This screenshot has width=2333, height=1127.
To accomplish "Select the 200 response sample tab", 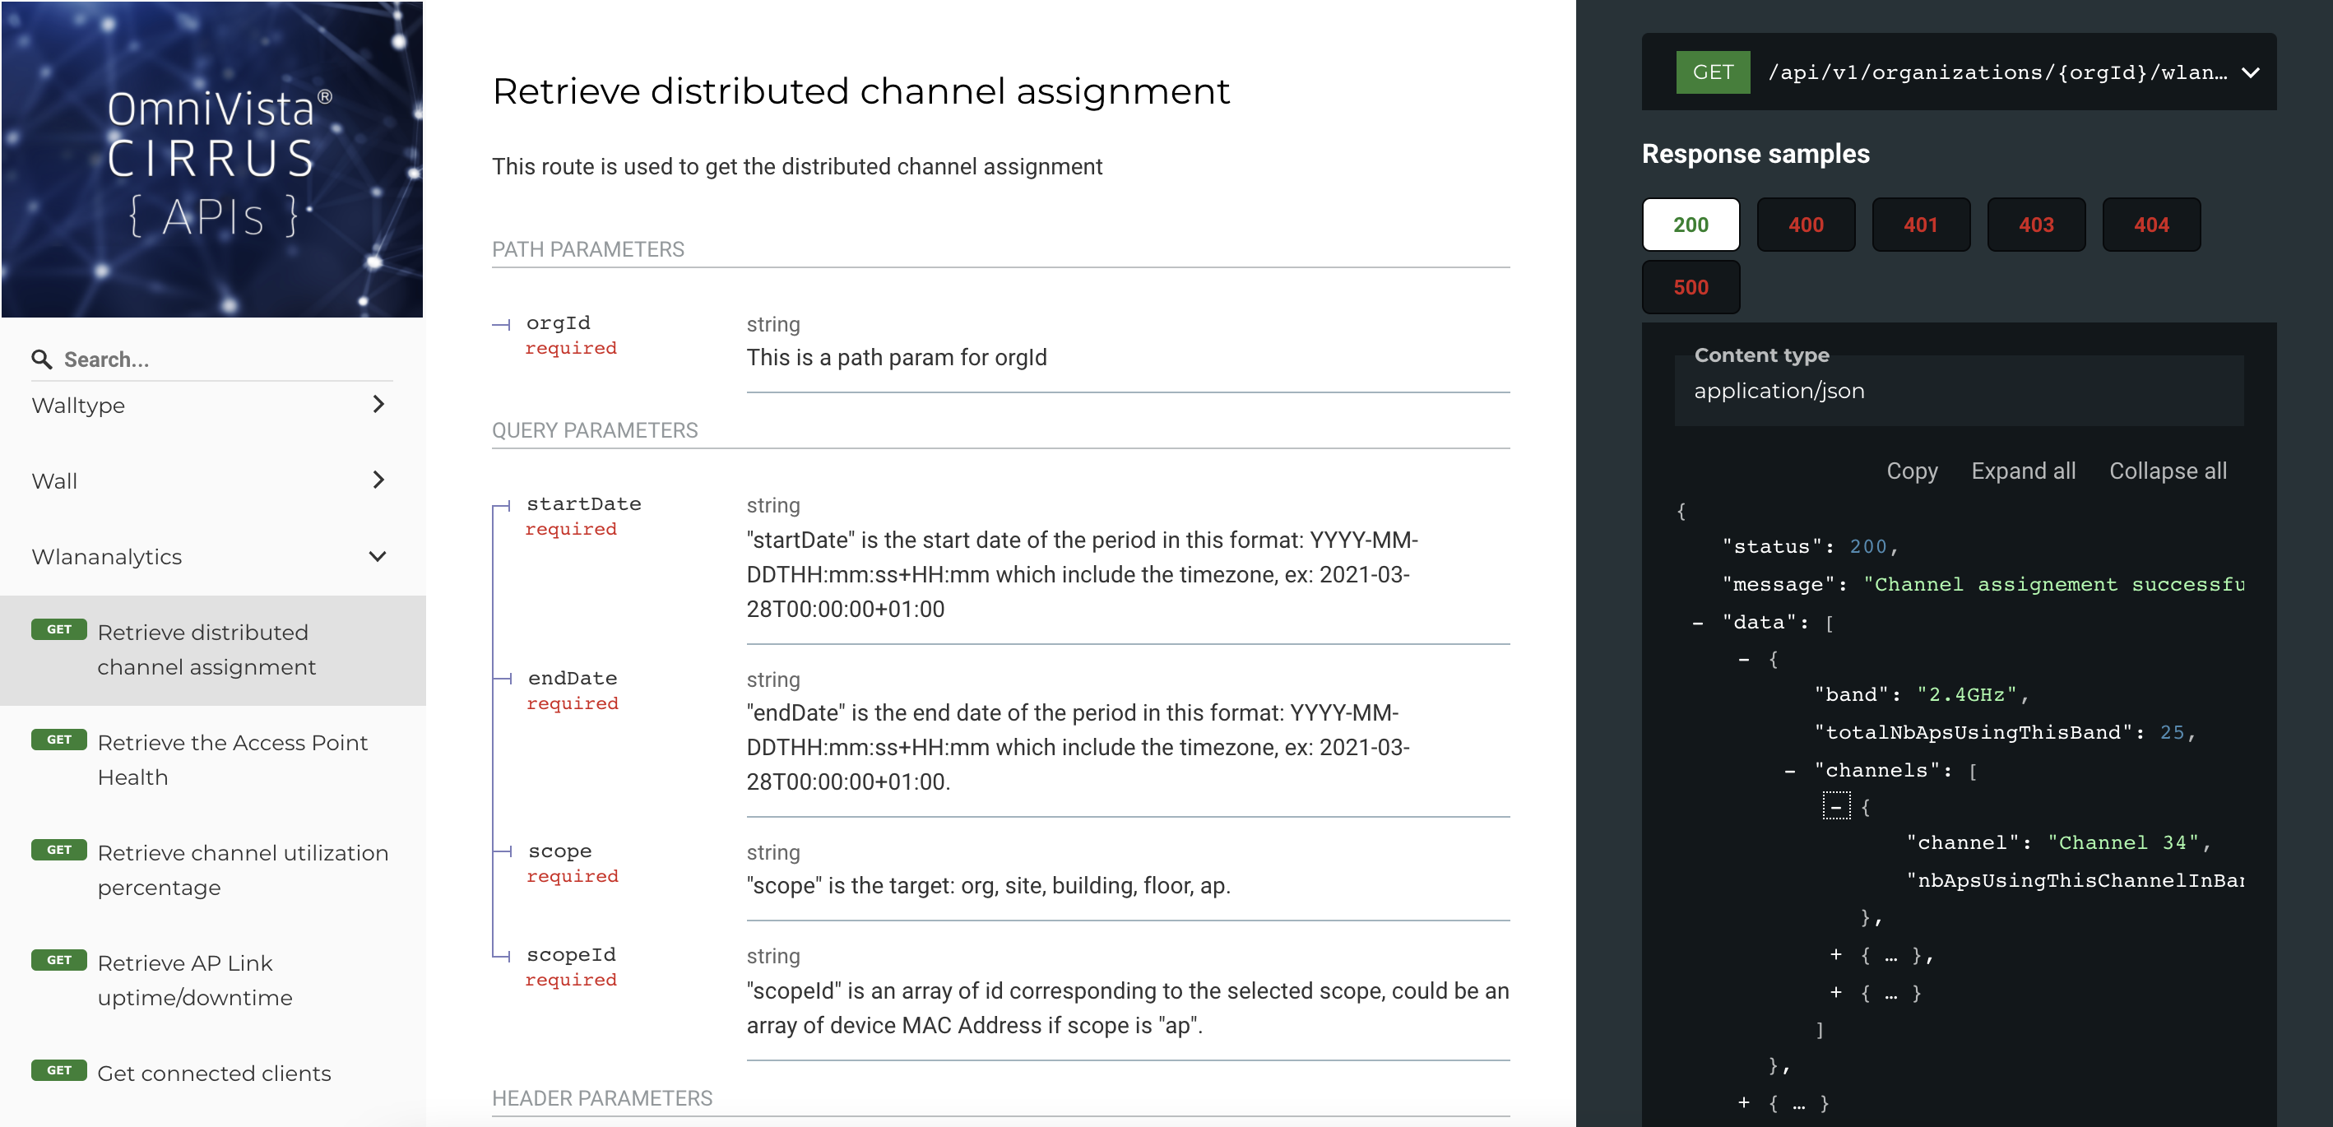I will pos(1690,225).
